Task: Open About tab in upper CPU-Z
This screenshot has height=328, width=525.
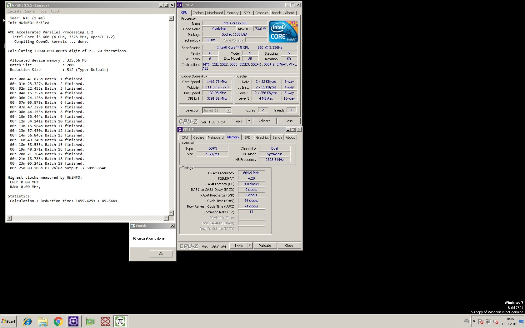Action: tap(290, 13)
